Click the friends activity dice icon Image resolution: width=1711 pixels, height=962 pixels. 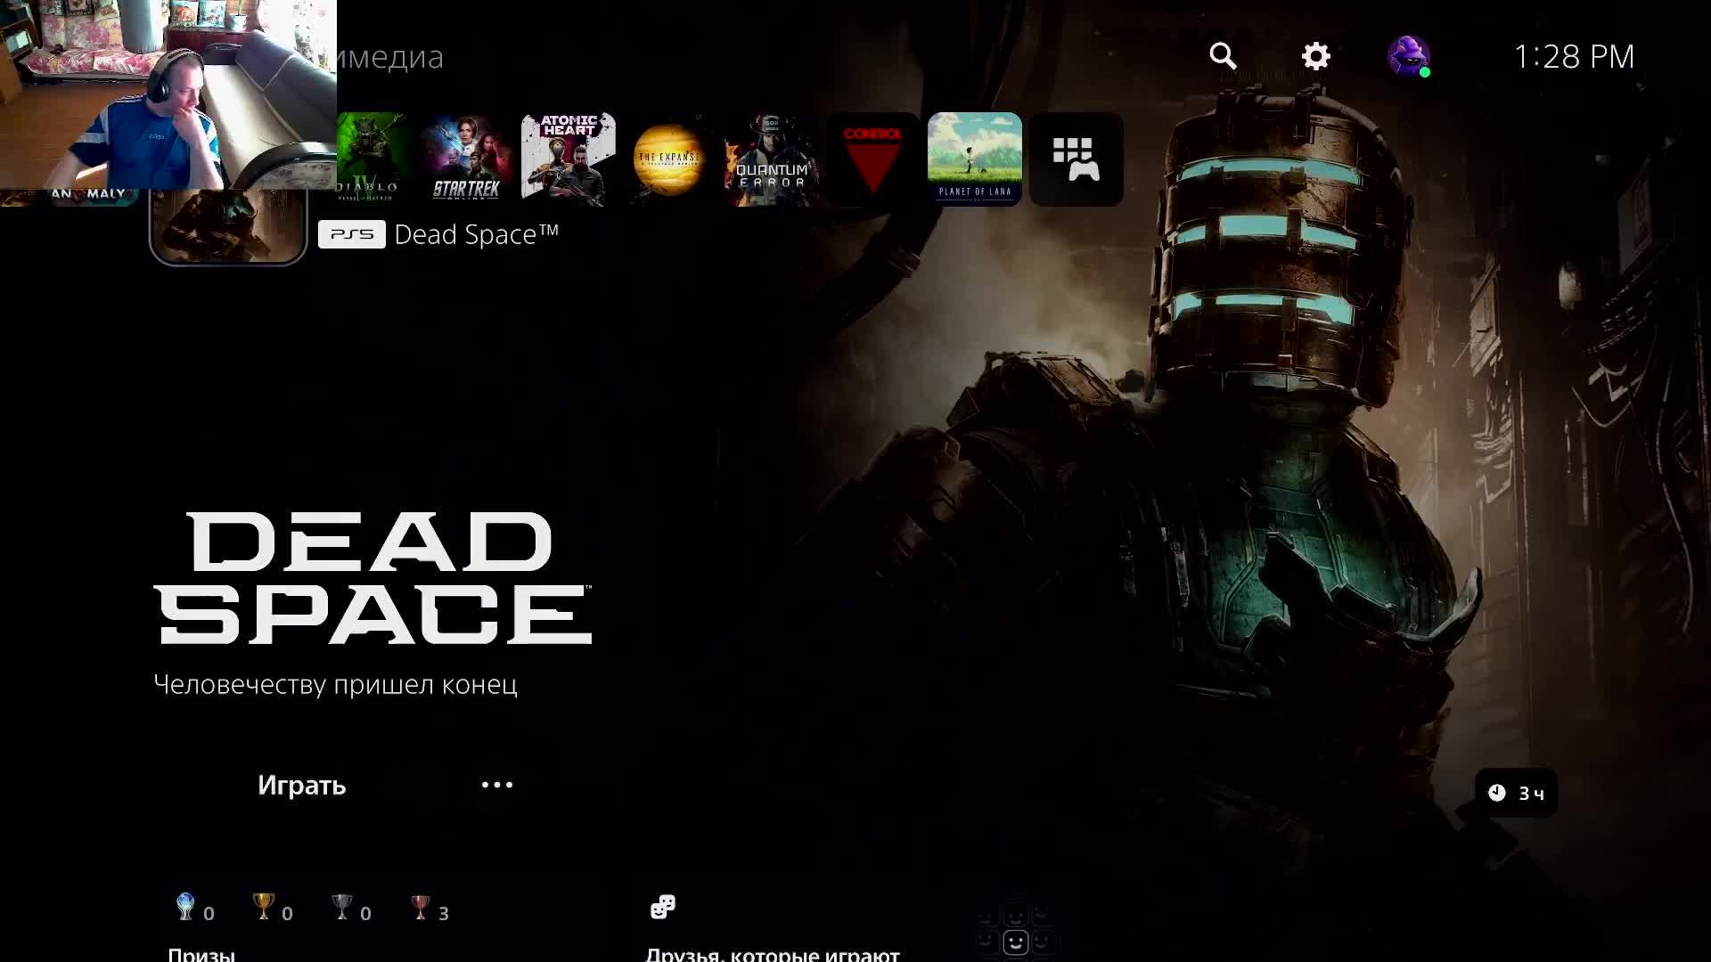point(662,907)
